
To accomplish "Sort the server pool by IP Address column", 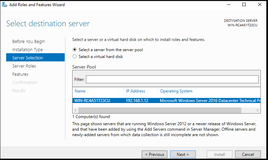I will [135, 91].
